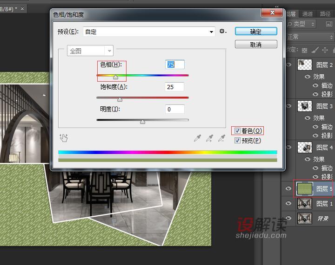Close the 色相/饱和度 dialog

coord(272,13)
